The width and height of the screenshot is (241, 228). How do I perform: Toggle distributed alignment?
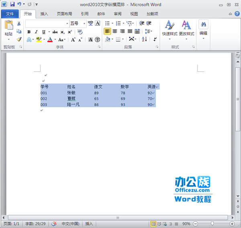coord(137,31)
